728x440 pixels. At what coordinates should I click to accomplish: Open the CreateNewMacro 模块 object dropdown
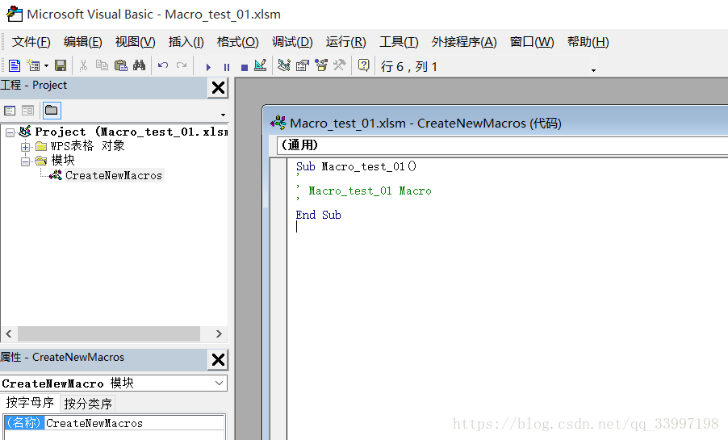click(x=220, y=383)
